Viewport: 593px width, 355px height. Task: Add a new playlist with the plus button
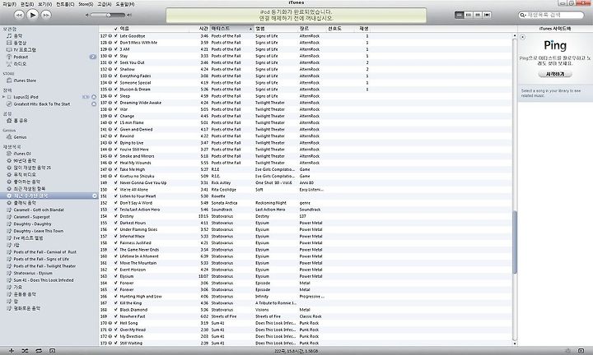(x=12, y=351)
